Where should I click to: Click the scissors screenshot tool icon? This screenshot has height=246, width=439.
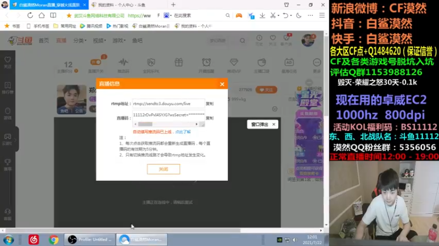(x=273, y=16)
